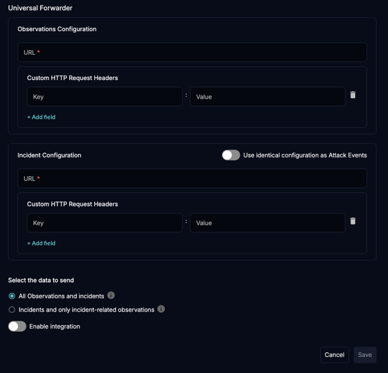388x373 pixels.
Task: Click the Key field under Incident headers
Action: click(105, 223)
